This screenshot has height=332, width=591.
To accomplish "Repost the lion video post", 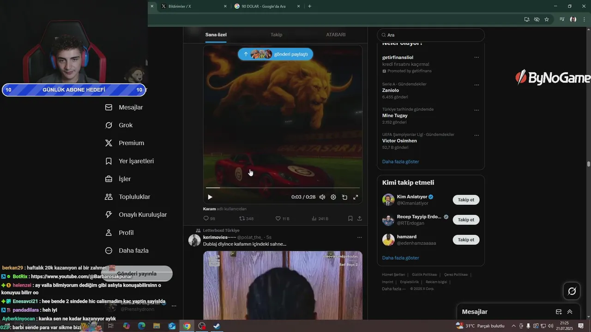I will coord(246,219).
